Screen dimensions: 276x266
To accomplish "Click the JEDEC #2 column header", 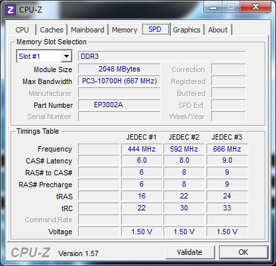I will pyautogui.click(x=184, y=137).
